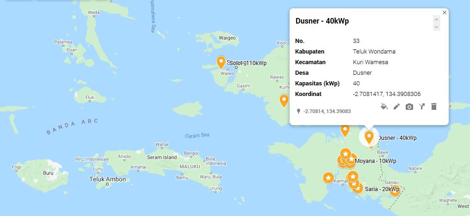Get directions to Dusner using arrow icon
The height and width of the screenshot is (216, 470).
point(421,107)
